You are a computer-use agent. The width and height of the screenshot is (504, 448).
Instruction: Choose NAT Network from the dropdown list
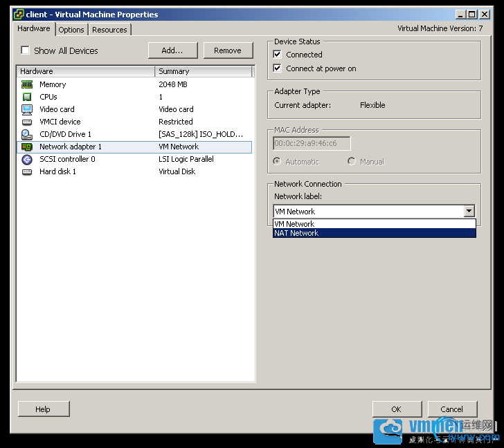pyautogui.click(x=375, y=233)
